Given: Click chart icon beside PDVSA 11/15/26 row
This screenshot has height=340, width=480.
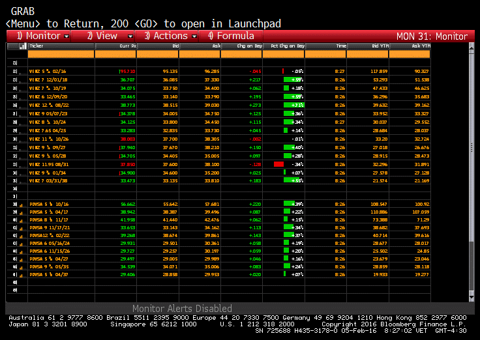Looking at the screenshot, I should pos(21,251).
